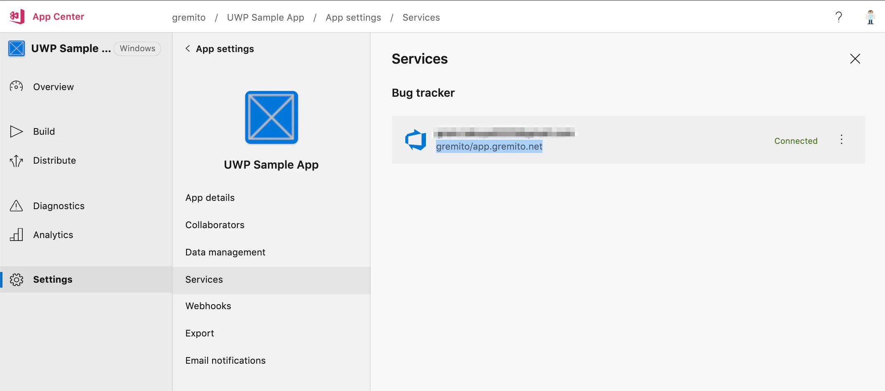Select Services settings item
The width and height of the screenshot is (885, 391).
[271, 280]
